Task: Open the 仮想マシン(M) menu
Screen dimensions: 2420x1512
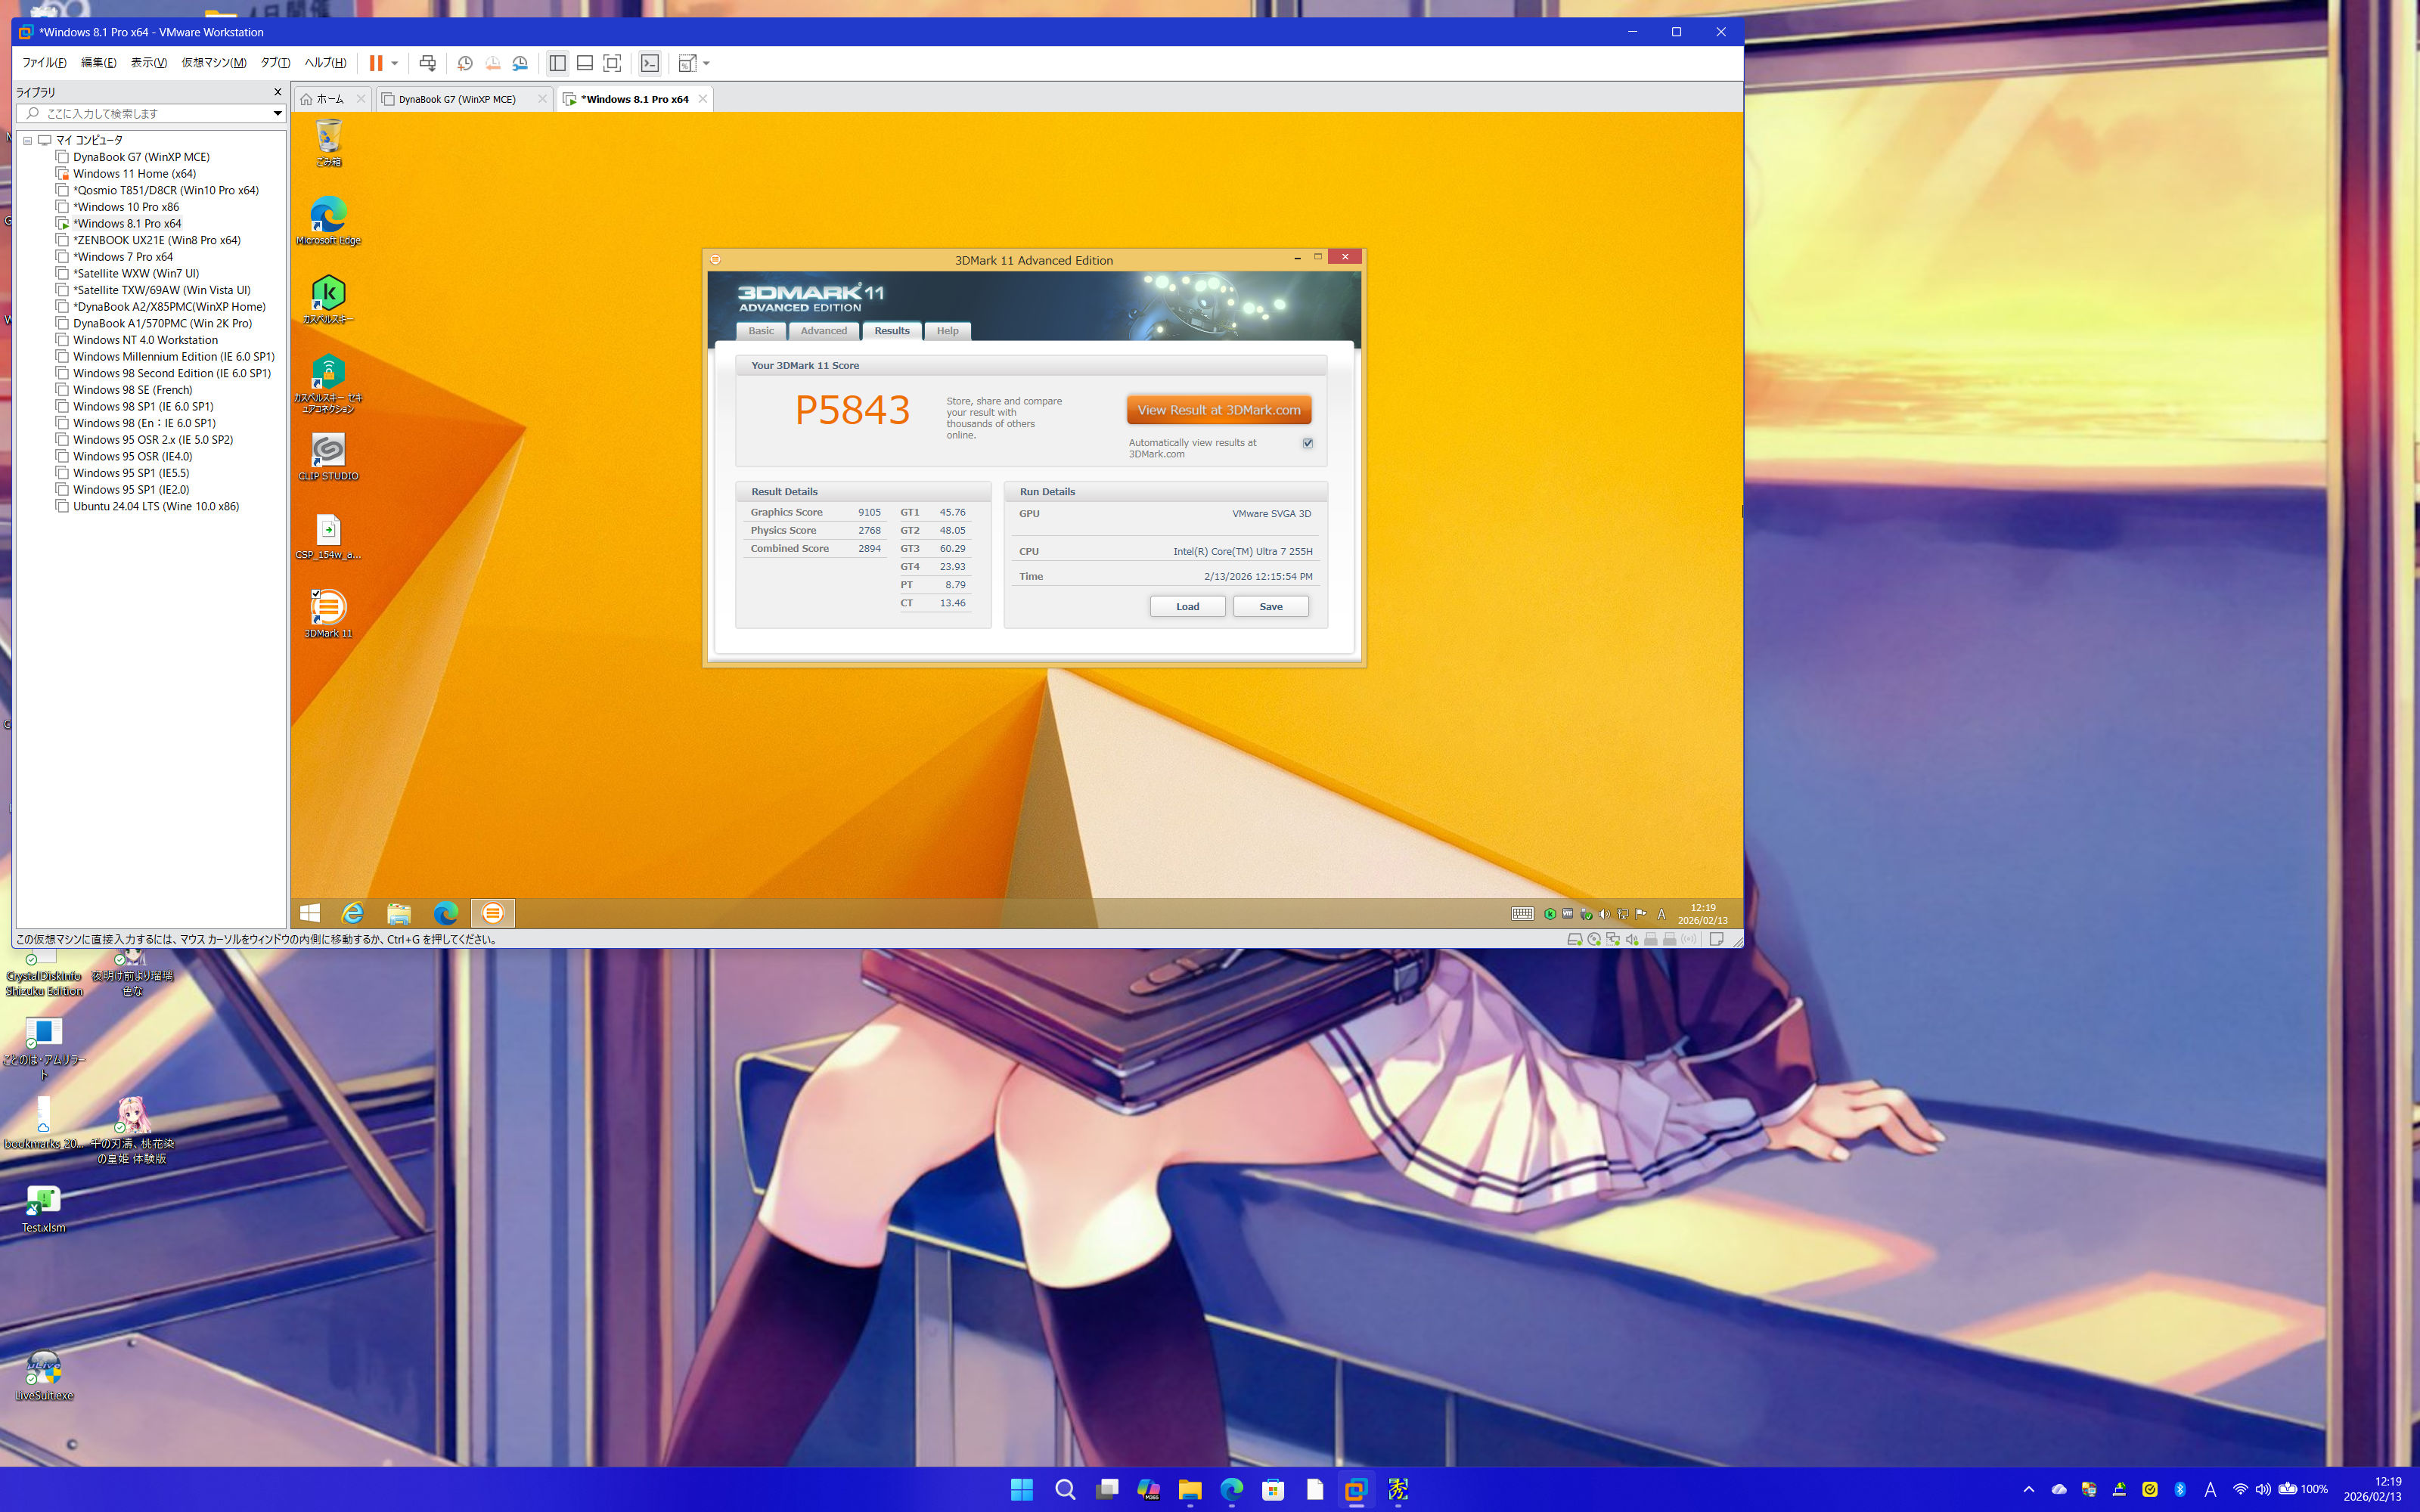Action: tap(213, 63)
